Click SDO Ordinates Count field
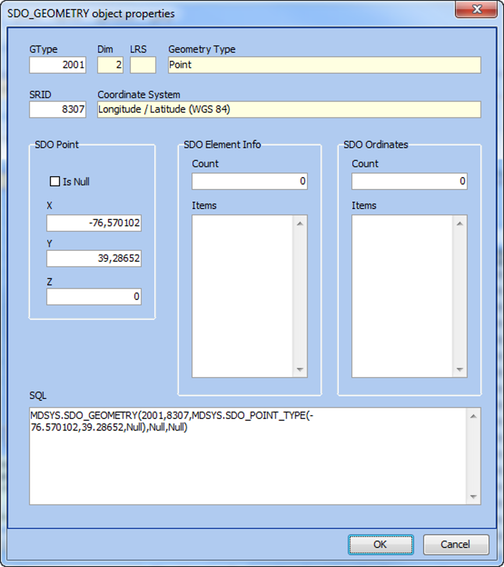 [x=409, y=181]
